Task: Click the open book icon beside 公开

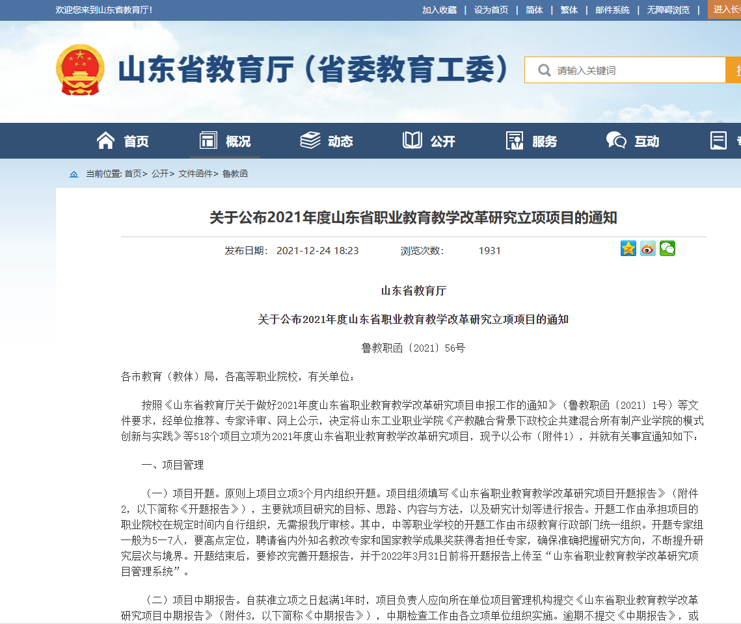Action: pyautogui.click(x=412, y=140)
